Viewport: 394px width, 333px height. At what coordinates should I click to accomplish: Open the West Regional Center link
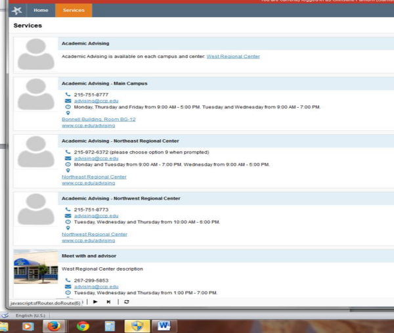coord(233,56)
